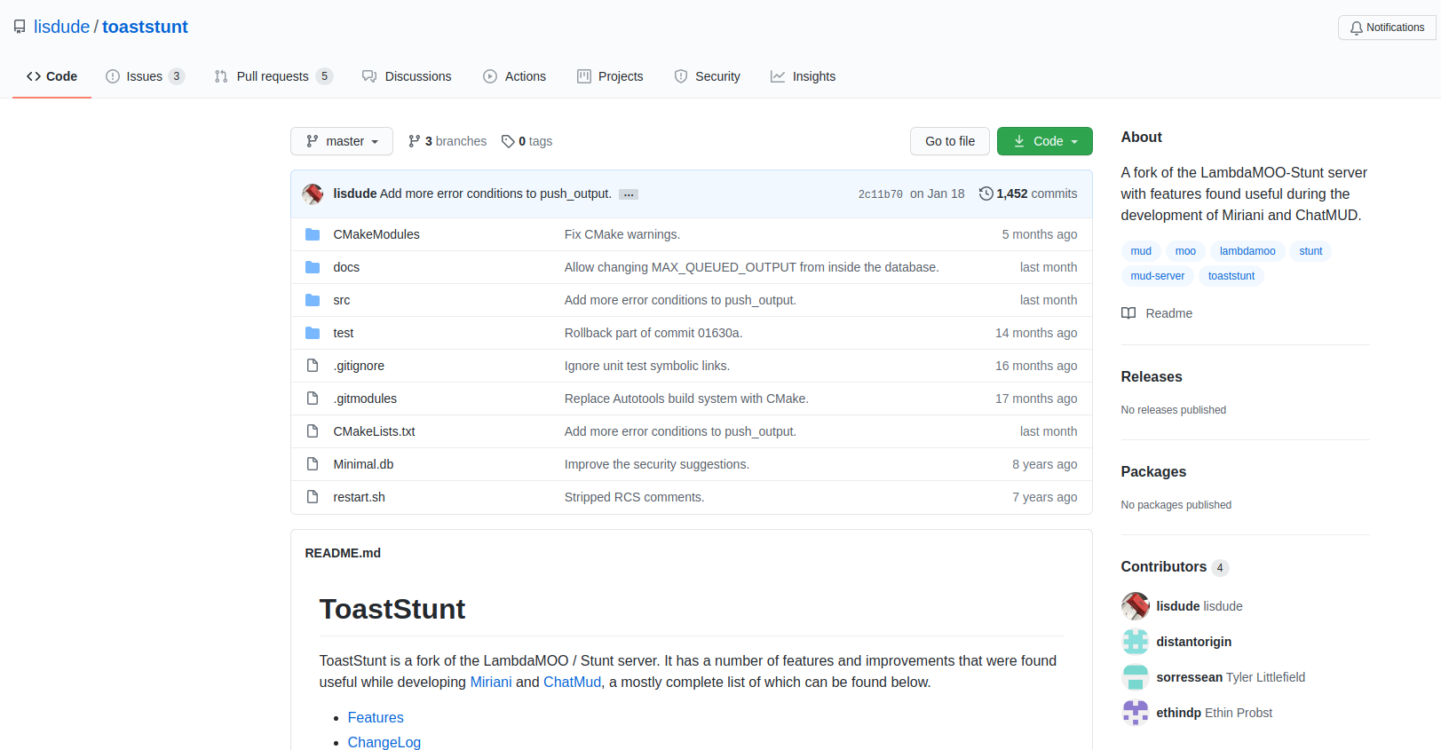The height and width of the screenshot is (750, 1441).
Task: Open the ethindp contributor profile name
Action: (1179, 713)
